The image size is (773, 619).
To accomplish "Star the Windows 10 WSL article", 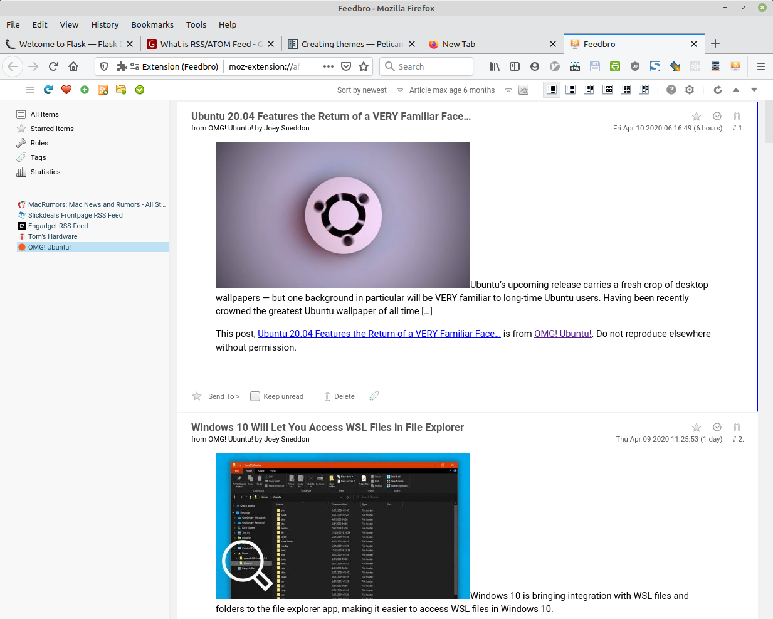I will coord(697,427).
